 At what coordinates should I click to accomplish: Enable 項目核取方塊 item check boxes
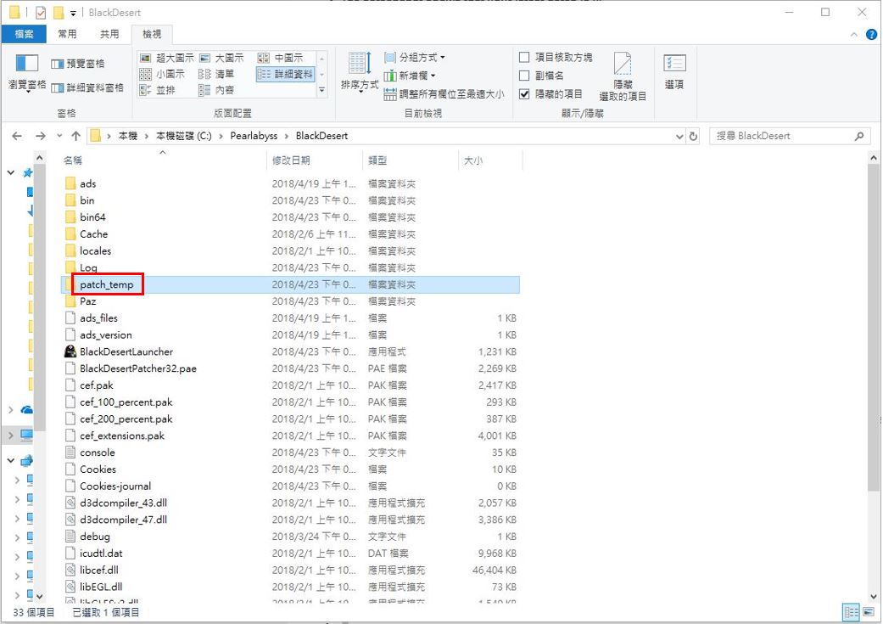pyautogui.click(x=524, y=57)
